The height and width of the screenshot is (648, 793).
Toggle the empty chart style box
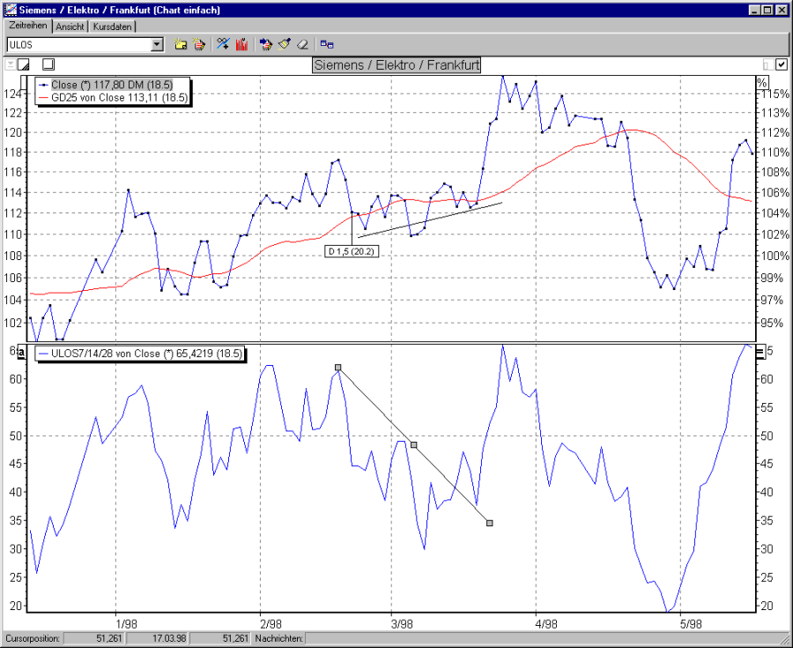(48, 63)
